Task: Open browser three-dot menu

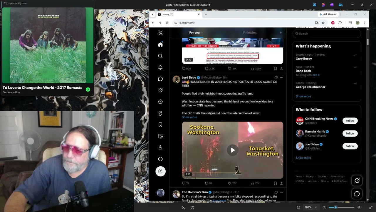Action: click(365, 23)
